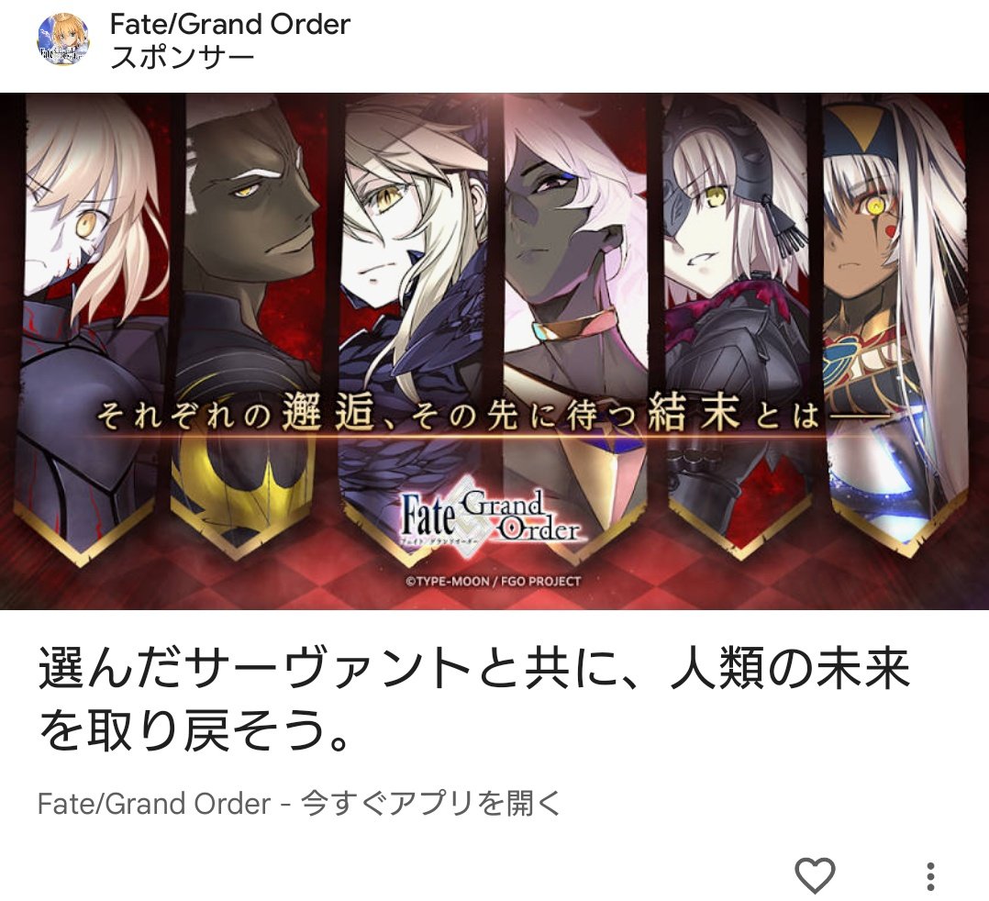Tap the Fate/Grand Order round avatar icon
The width and height of the screenshot is (989, 901).
63,39
